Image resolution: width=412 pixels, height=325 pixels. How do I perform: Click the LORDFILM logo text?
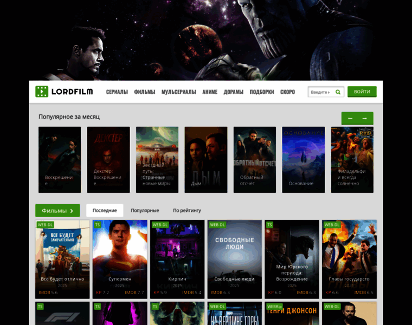pos(72,92)
